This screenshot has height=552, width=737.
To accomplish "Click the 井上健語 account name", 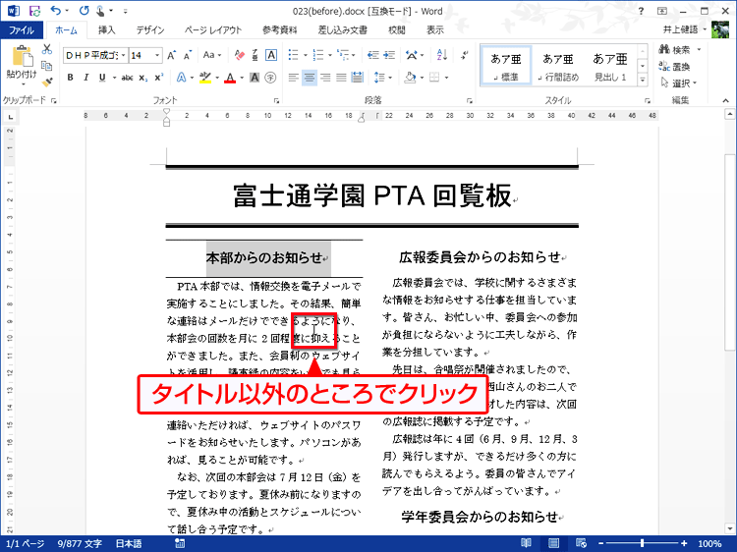I will tap(680, 29).
